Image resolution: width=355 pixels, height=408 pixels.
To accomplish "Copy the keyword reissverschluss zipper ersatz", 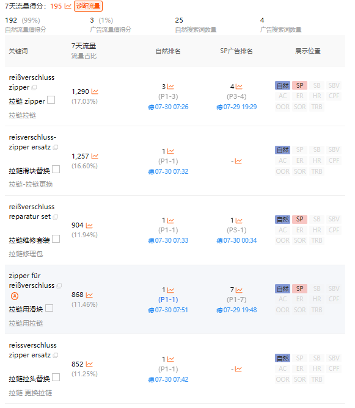I will 55,355.
